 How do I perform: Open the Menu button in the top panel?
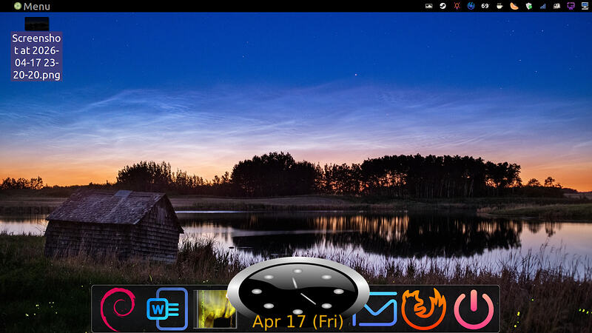32,6
